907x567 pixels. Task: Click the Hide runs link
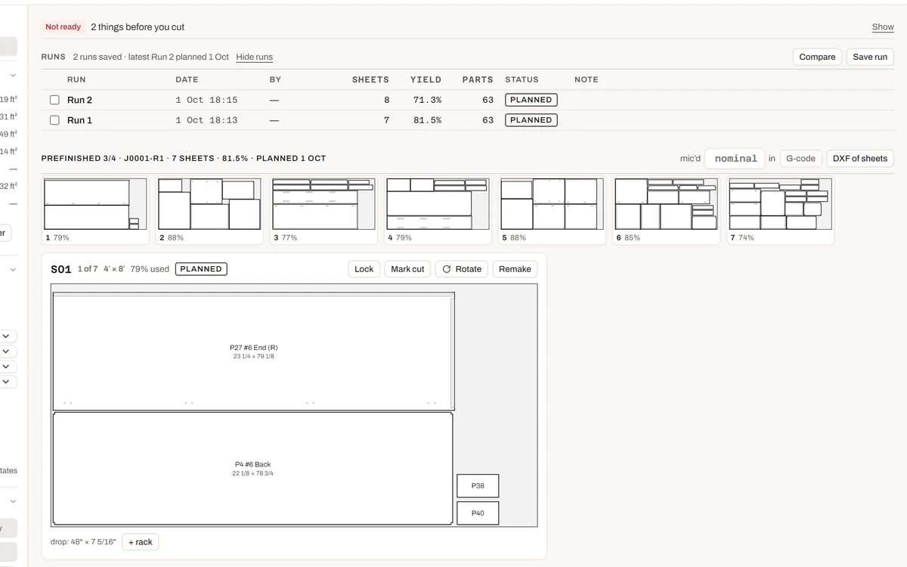point(254,57)
